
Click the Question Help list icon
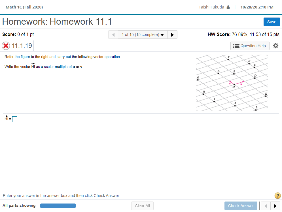click(x=236, y=46)
